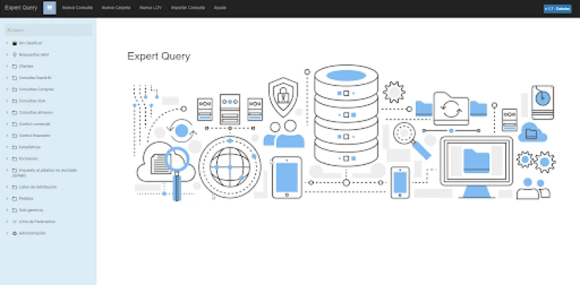Screen dimensions: 580x285
Task: Expand the Listas de distribución chevron
Action: (x=7, y=187)
